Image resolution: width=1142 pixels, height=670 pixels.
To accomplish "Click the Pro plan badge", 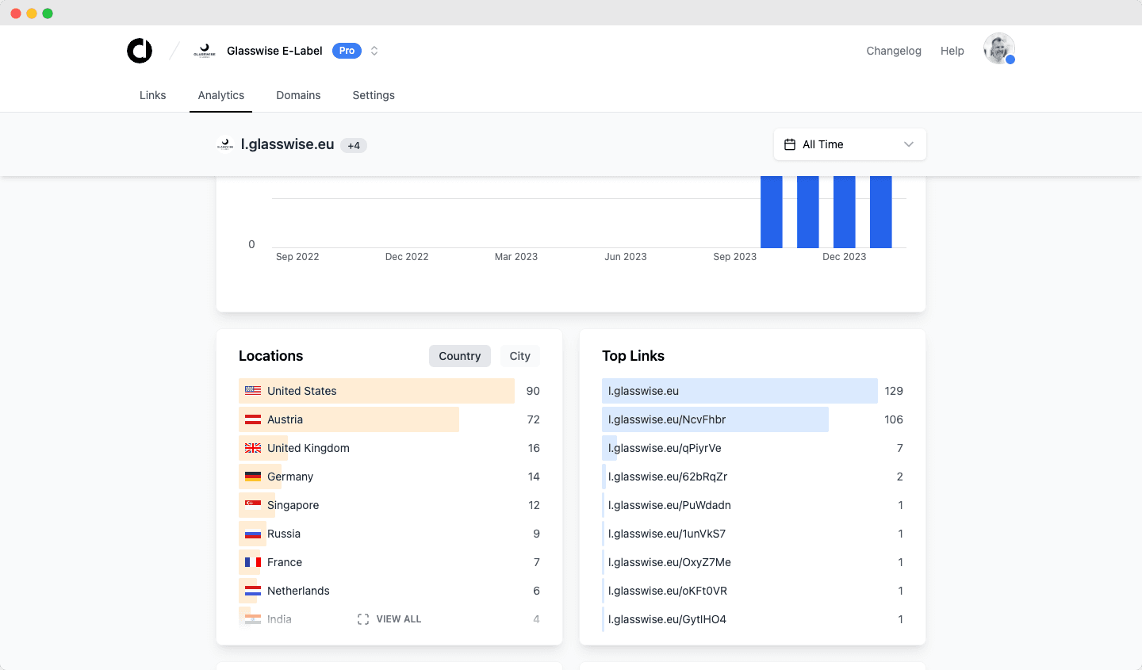I will pyautogui.click(x=346, y=50).
